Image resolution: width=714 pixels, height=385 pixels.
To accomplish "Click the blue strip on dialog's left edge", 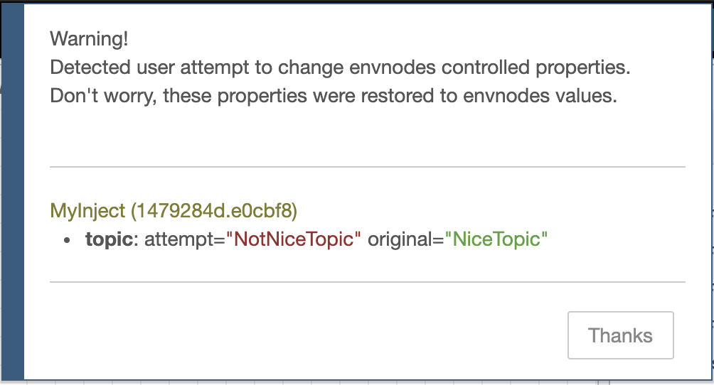I will coord(12,192).
